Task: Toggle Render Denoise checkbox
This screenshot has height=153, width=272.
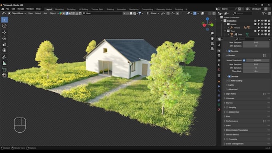Action: pos(229,76)
